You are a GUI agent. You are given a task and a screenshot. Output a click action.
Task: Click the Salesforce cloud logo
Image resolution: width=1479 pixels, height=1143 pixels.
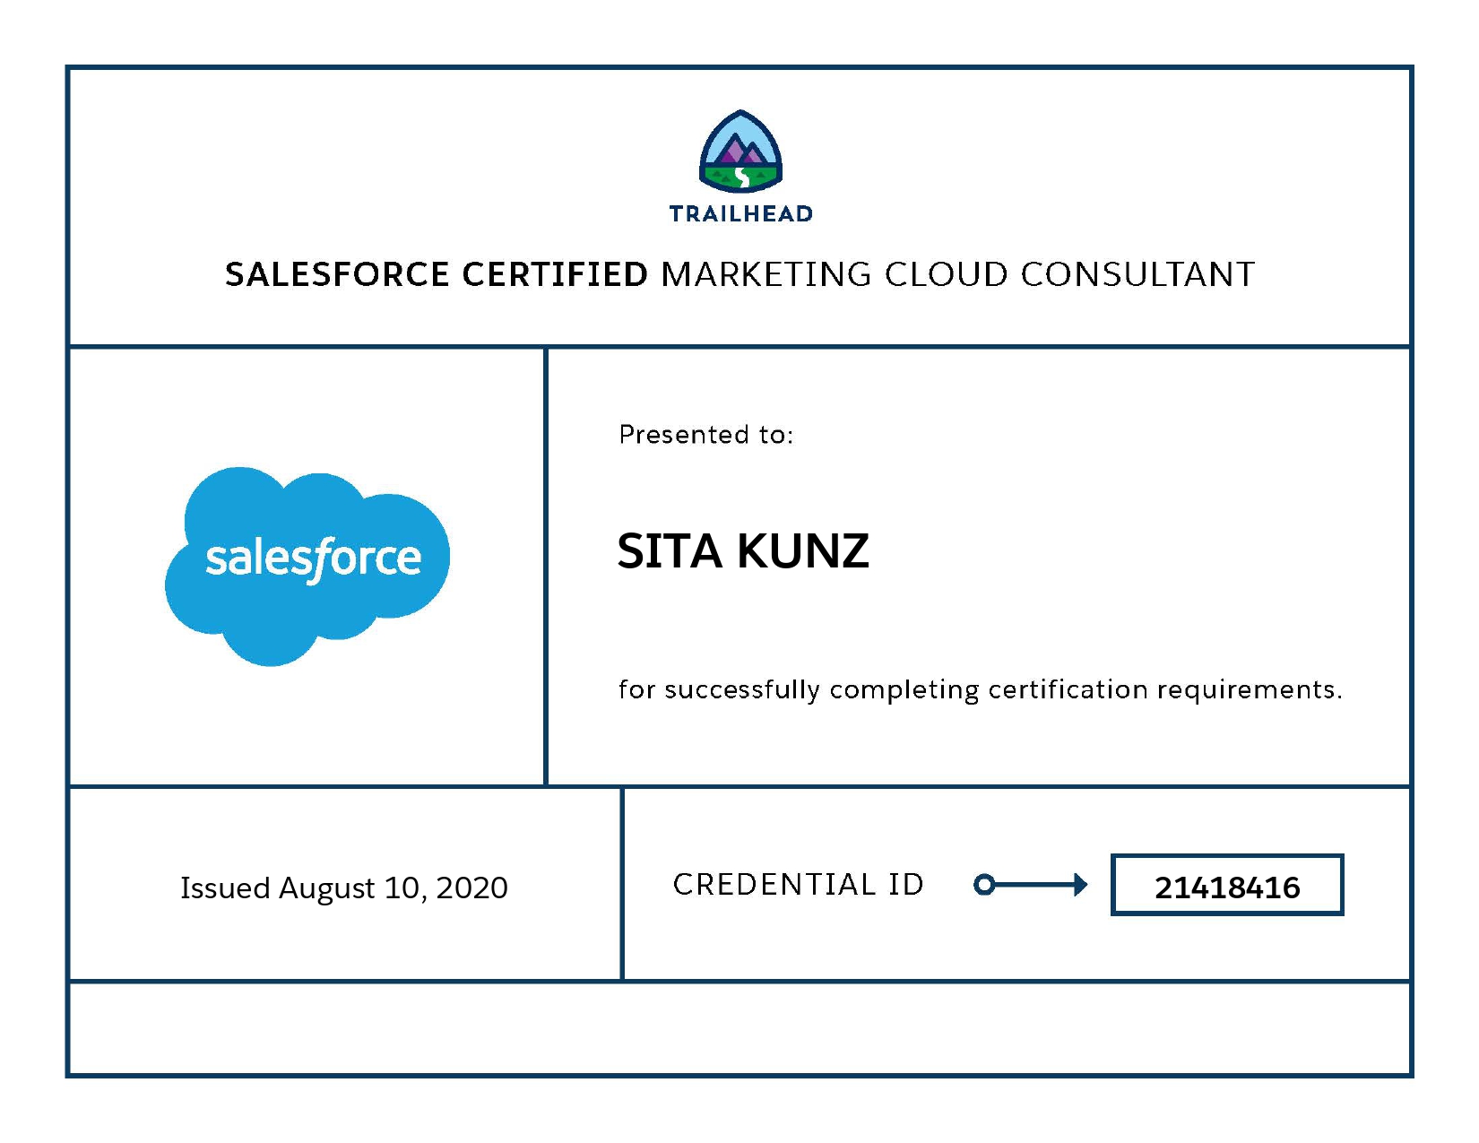(307, 567)
